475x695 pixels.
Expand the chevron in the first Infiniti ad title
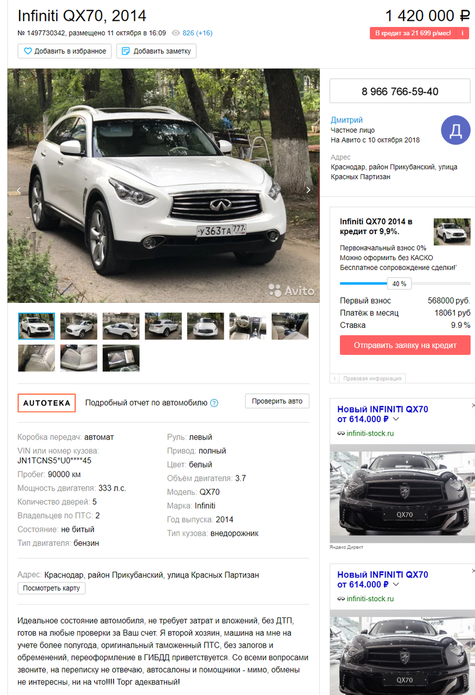click(396, 419)
